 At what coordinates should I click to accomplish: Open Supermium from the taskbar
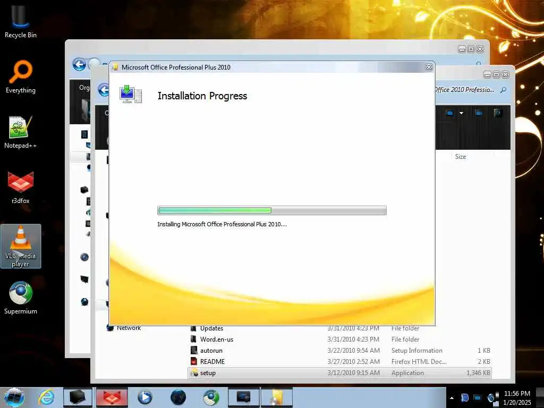(211, 397)
